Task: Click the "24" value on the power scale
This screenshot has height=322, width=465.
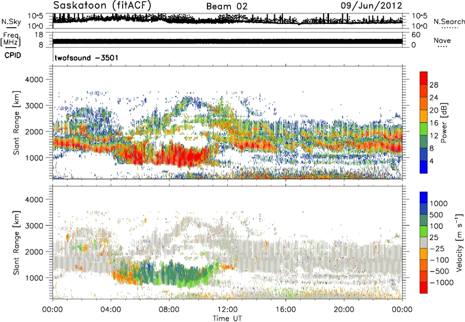Action: (x=434, y=98)
